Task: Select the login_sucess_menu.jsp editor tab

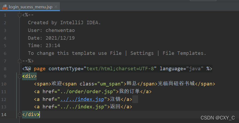Action: [30, 7]
